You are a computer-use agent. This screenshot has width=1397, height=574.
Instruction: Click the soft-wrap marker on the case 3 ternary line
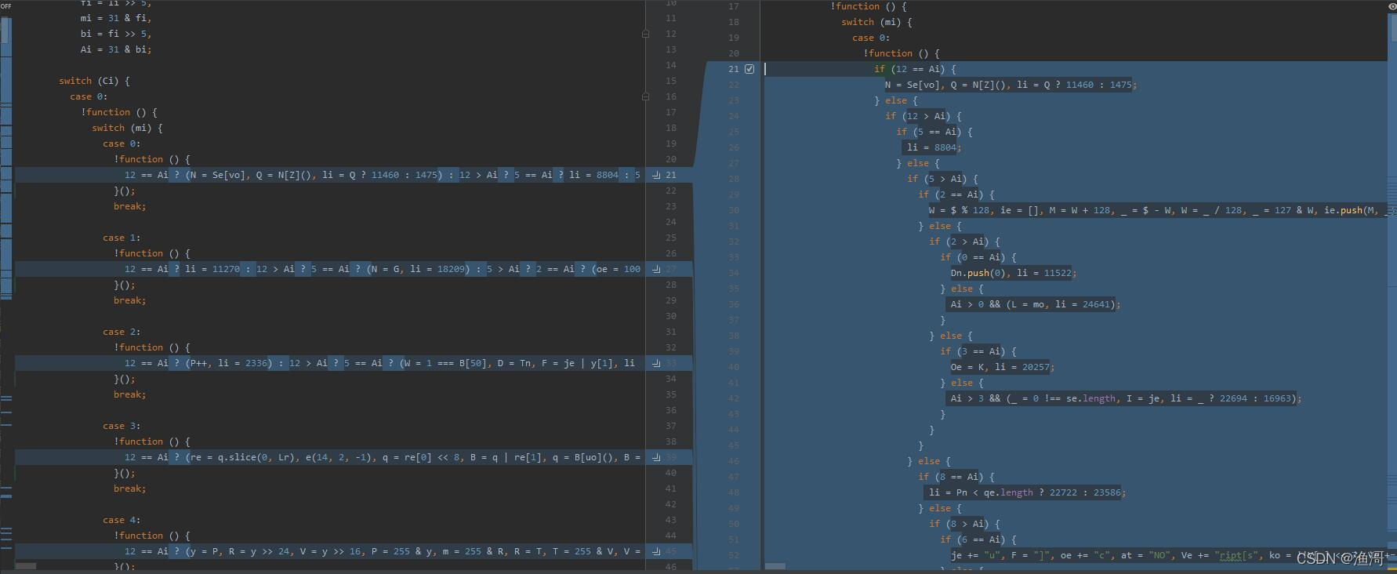tap(656, 457)
